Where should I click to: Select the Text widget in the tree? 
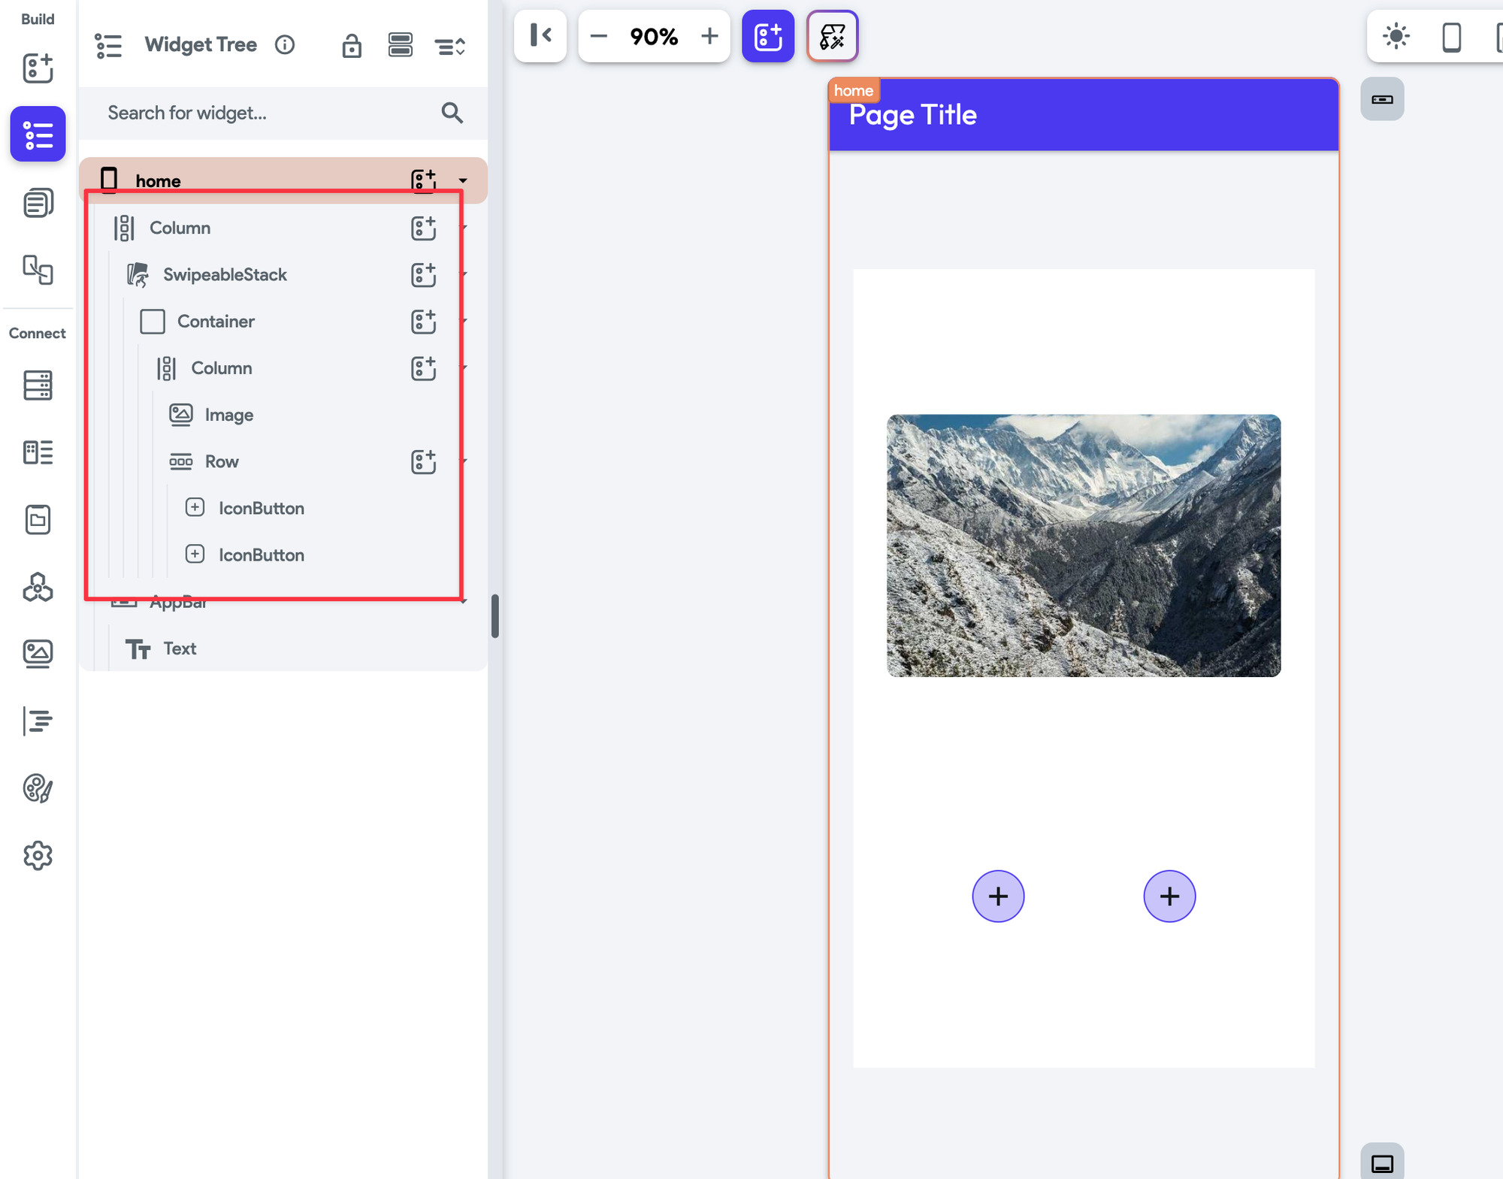pos(180,648)
